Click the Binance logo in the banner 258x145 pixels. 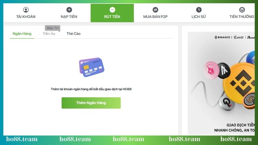click(x=222, y=37)
